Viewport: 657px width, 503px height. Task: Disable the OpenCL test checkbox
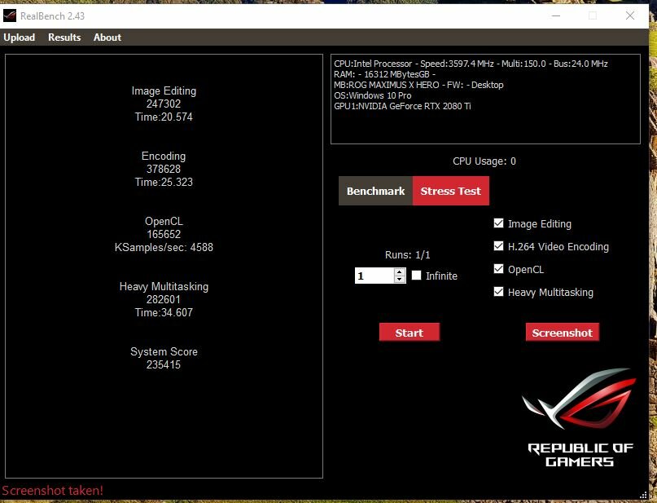(498, 268)
